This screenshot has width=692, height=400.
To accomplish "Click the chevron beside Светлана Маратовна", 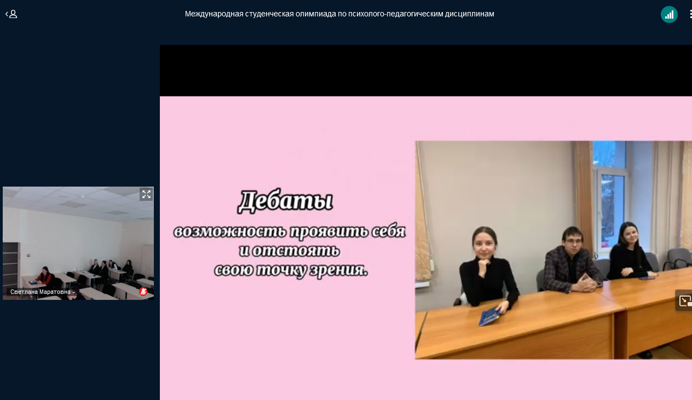I will pyautogui.click(x=74, y=293).
